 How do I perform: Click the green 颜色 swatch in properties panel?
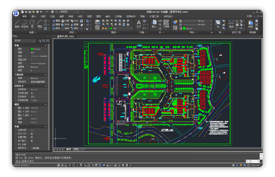(x=32, y=49)
